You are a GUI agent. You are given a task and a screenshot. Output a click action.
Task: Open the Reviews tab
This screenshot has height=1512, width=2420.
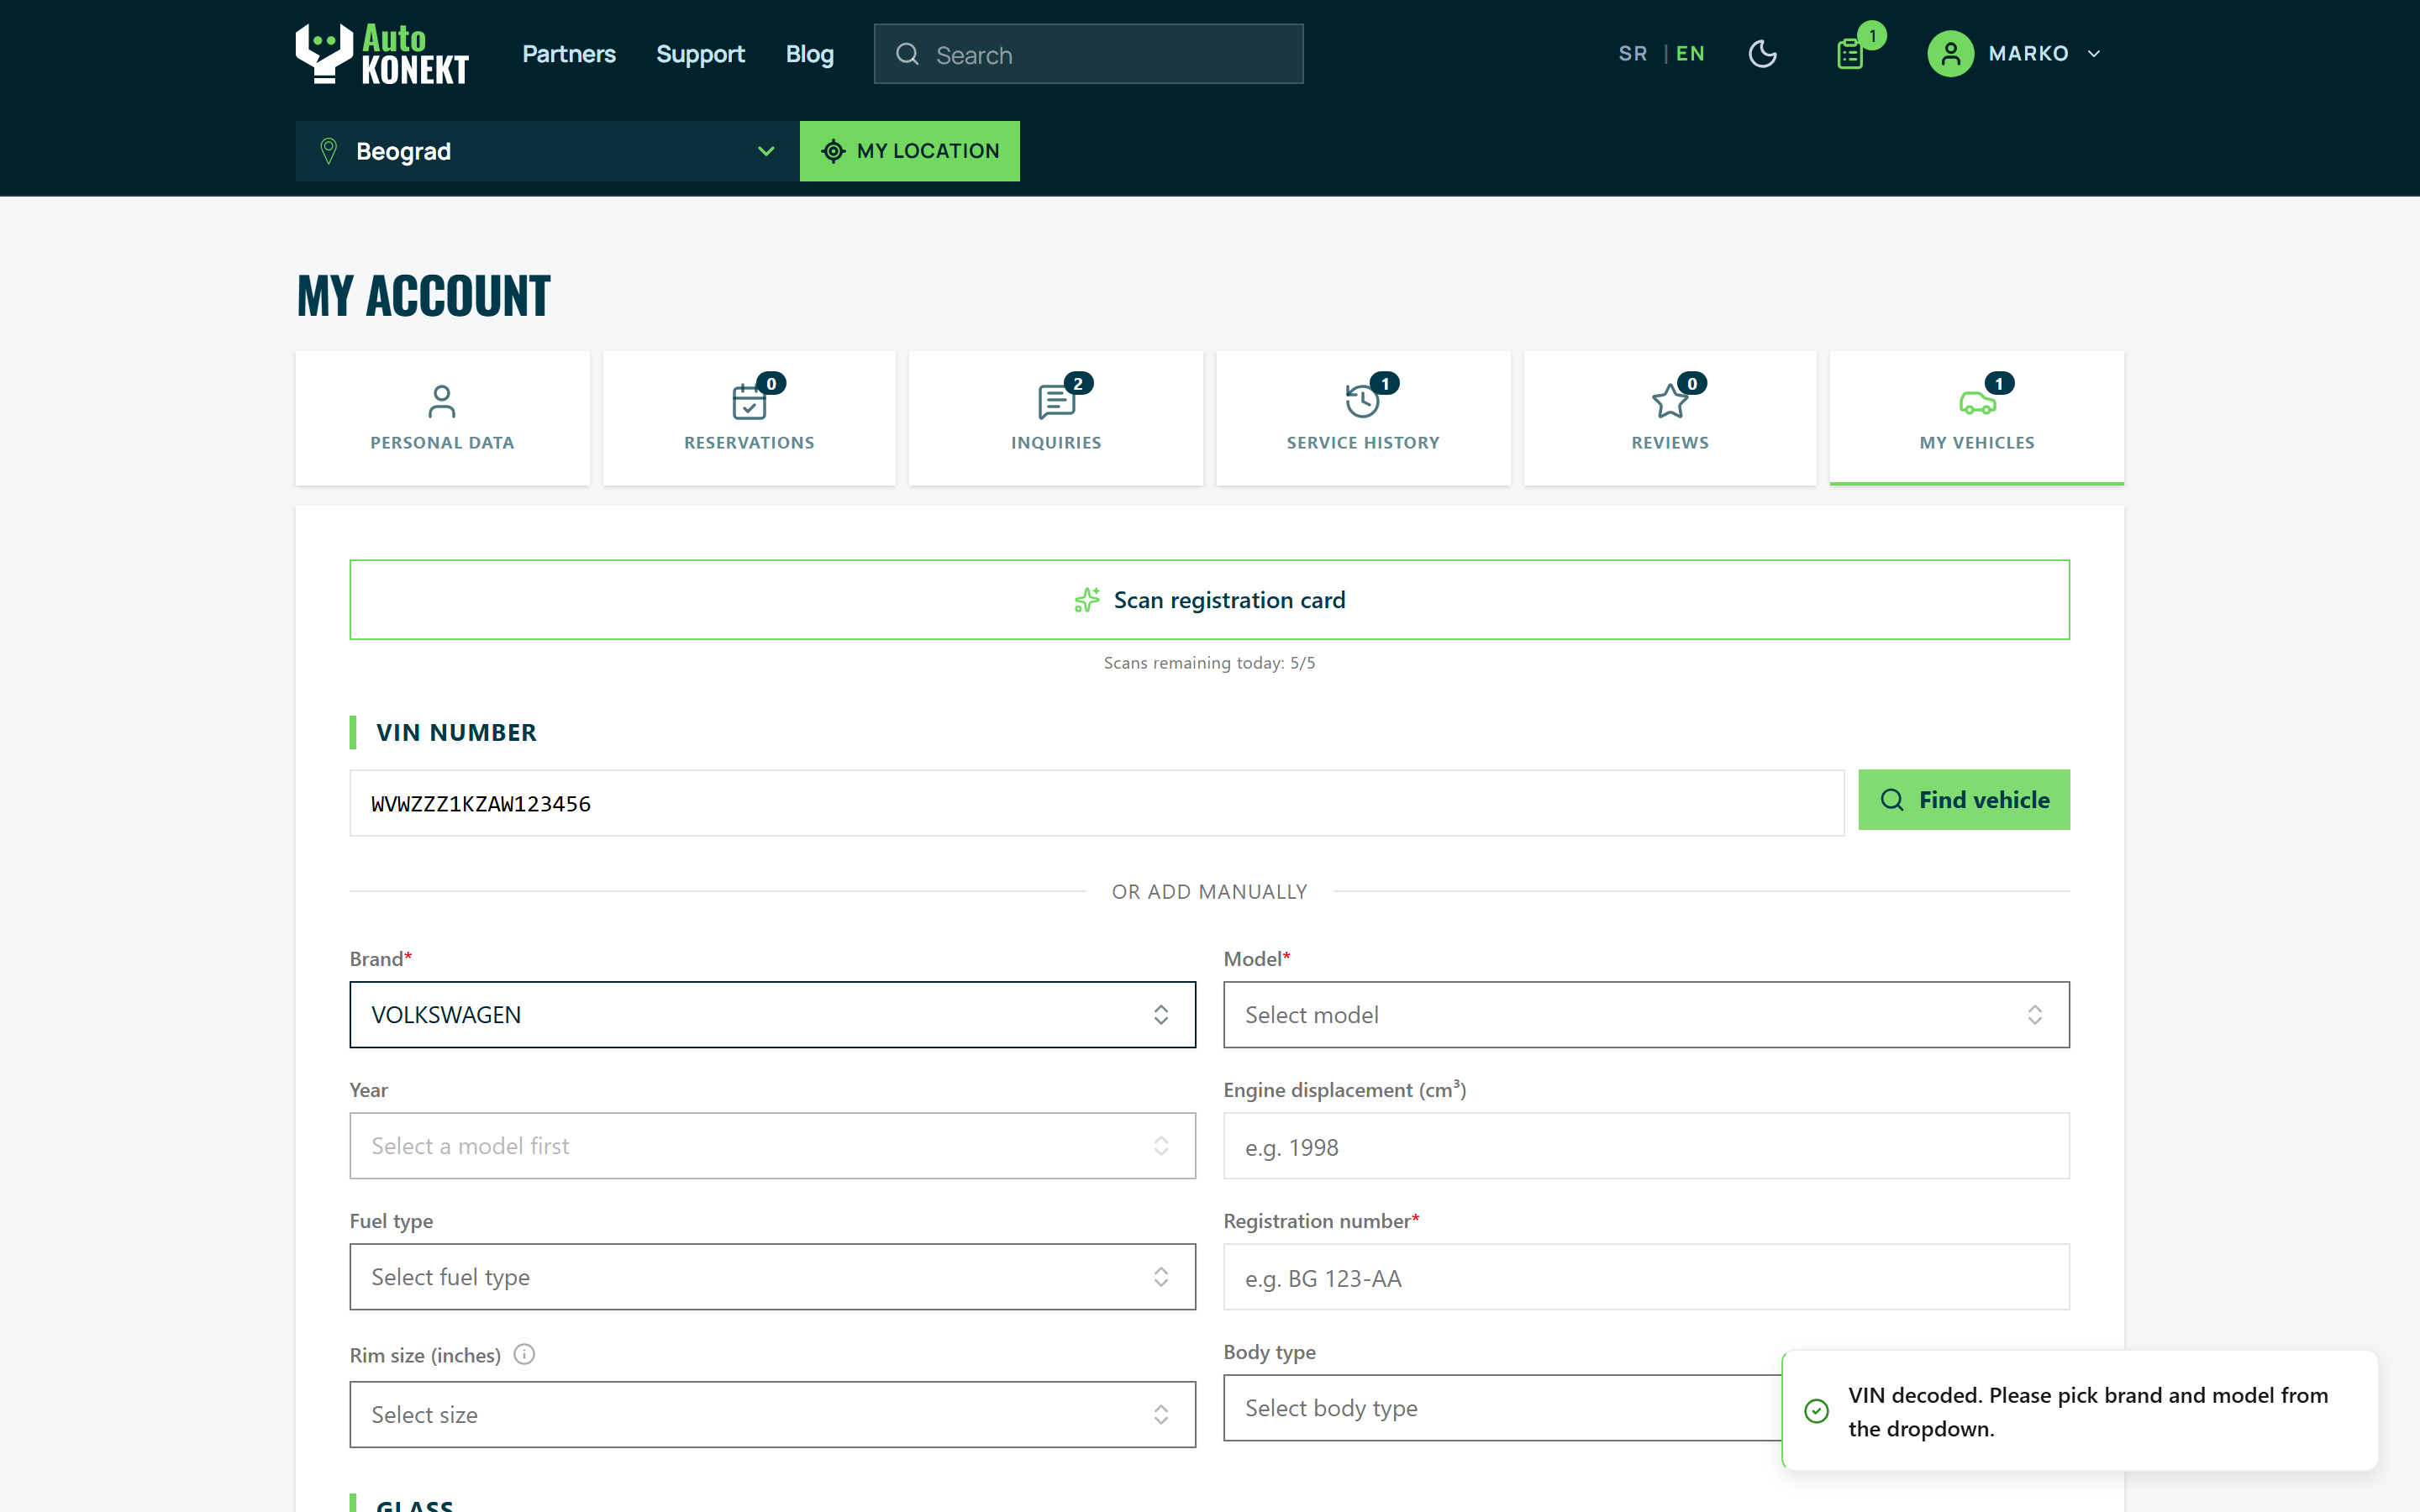pyautogui.click(x=1670, y=418)
